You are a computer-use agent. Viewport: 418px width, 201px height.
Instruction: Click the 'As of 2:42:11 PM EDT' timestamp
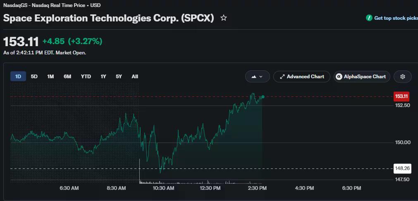click(x=45, y=53)
